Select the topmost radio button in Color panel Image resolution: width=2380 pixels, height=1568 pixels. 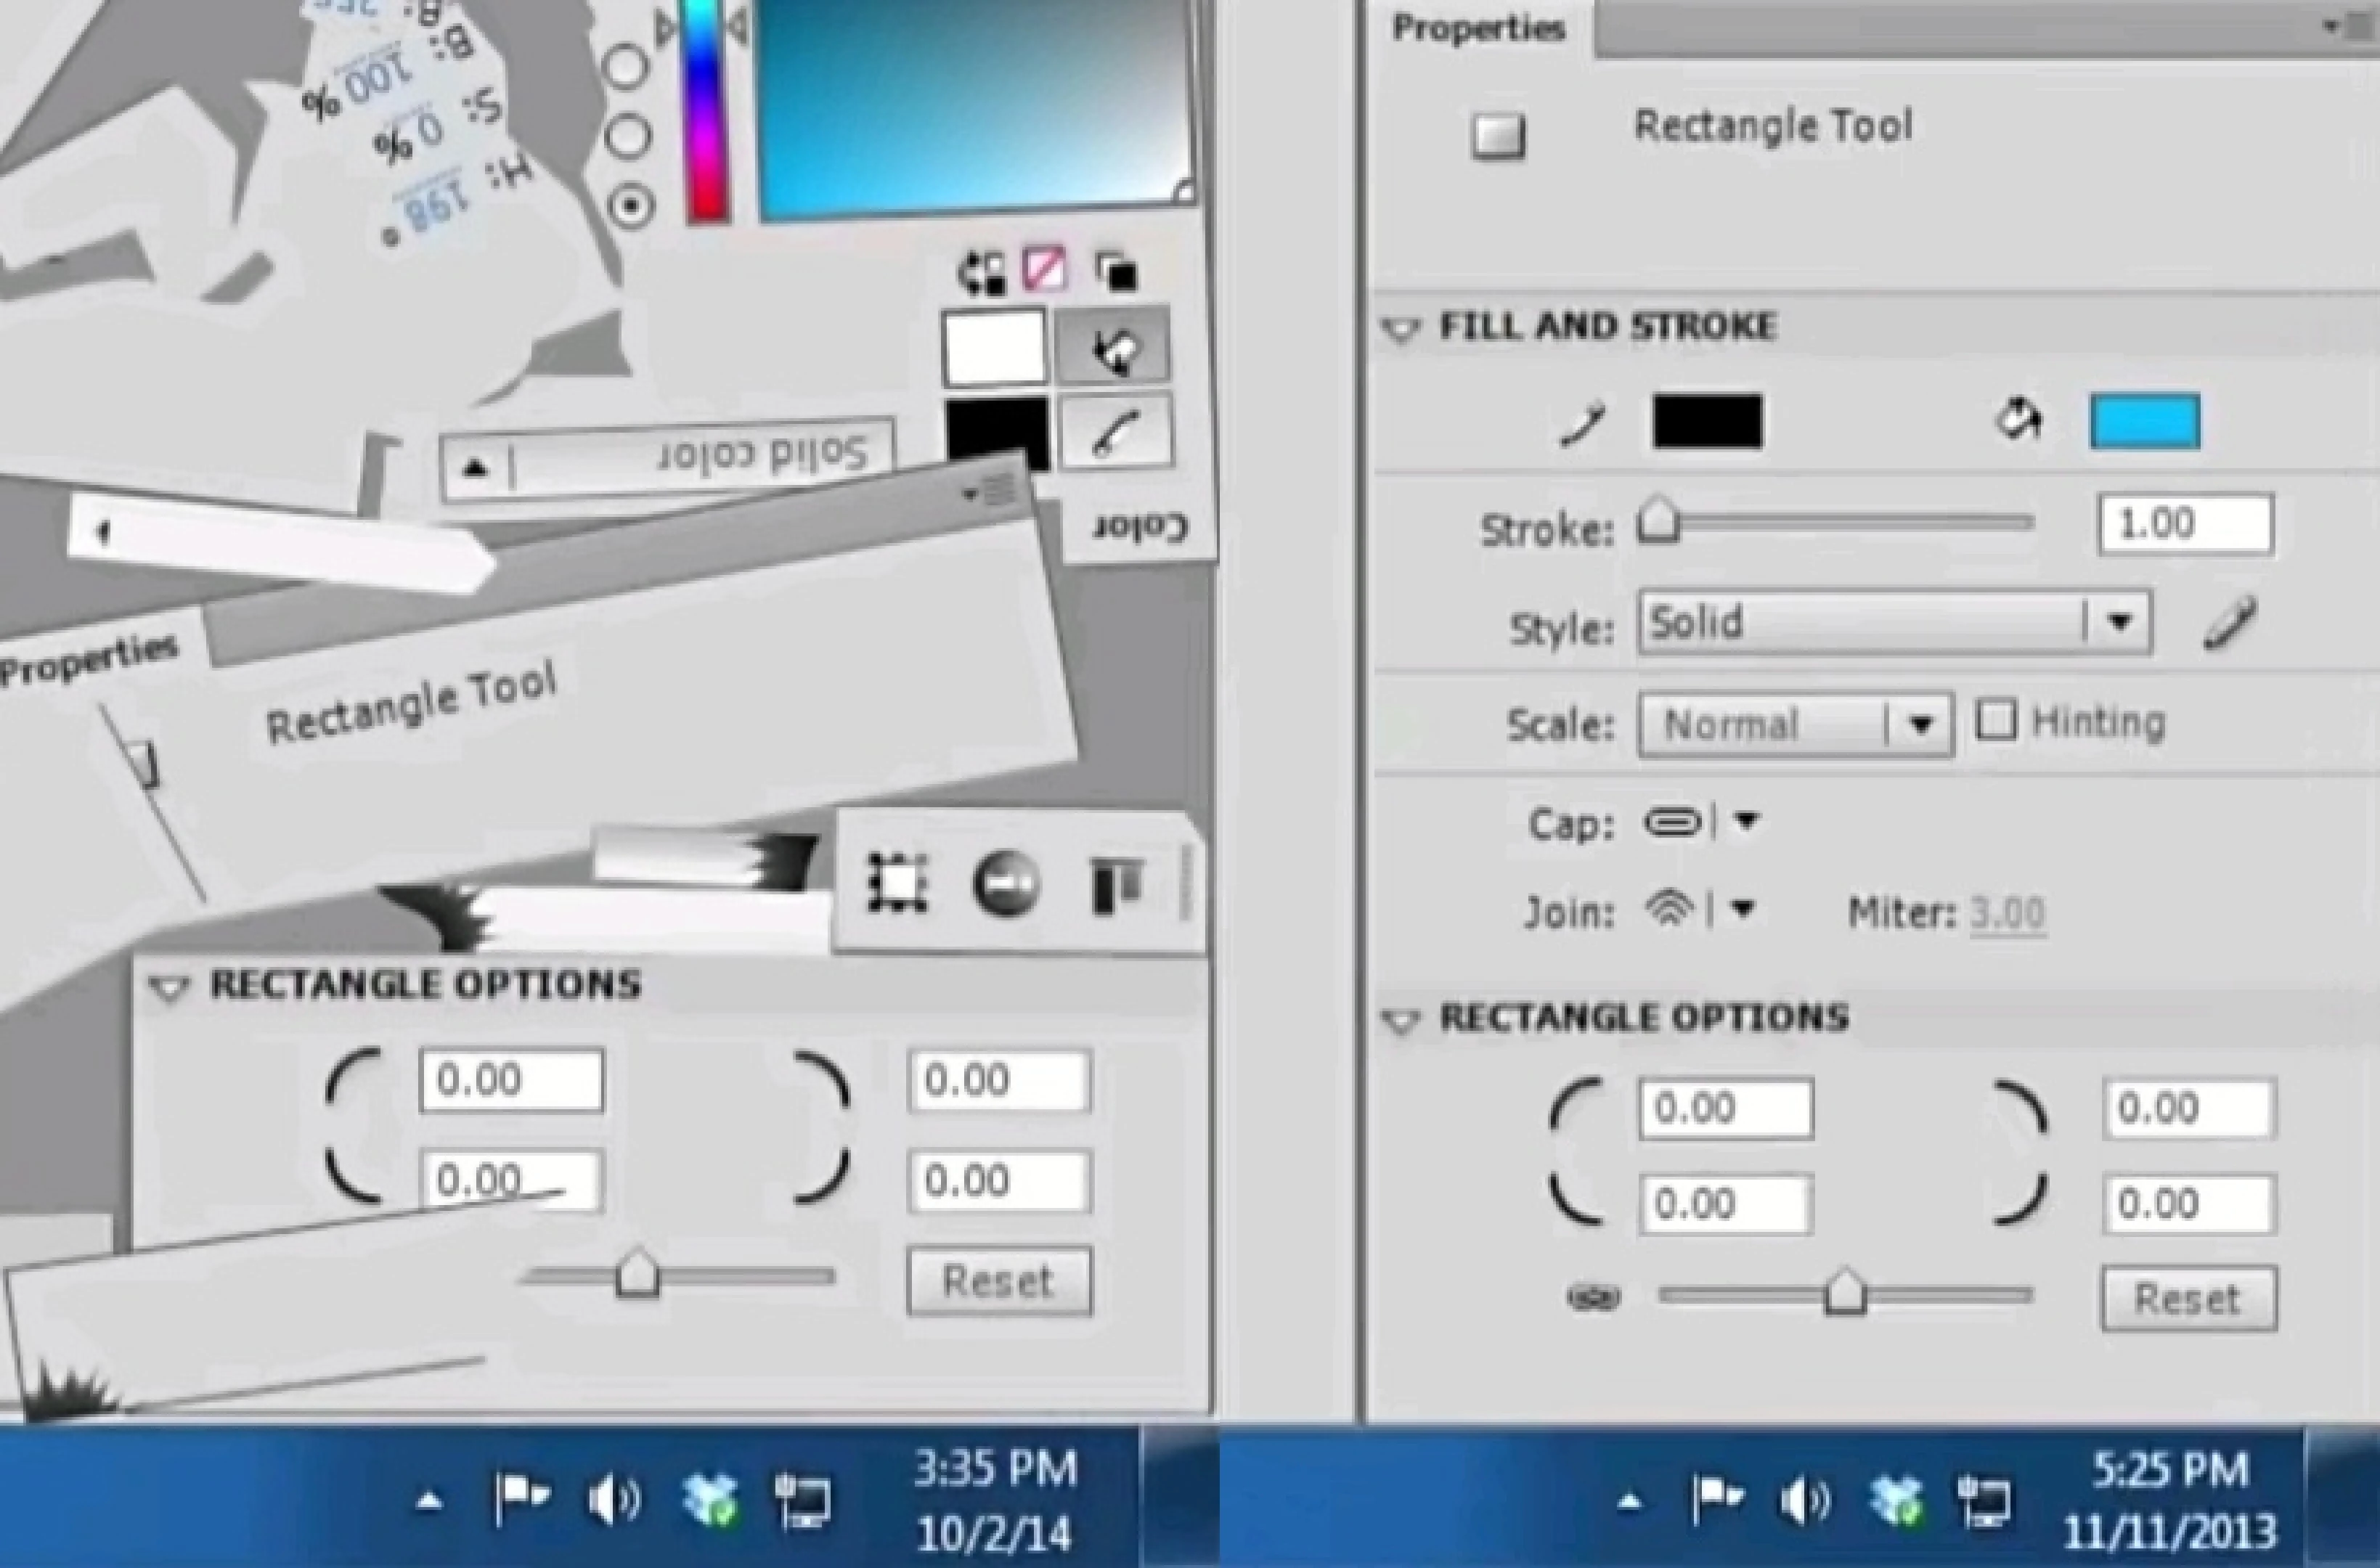(627, 66)
